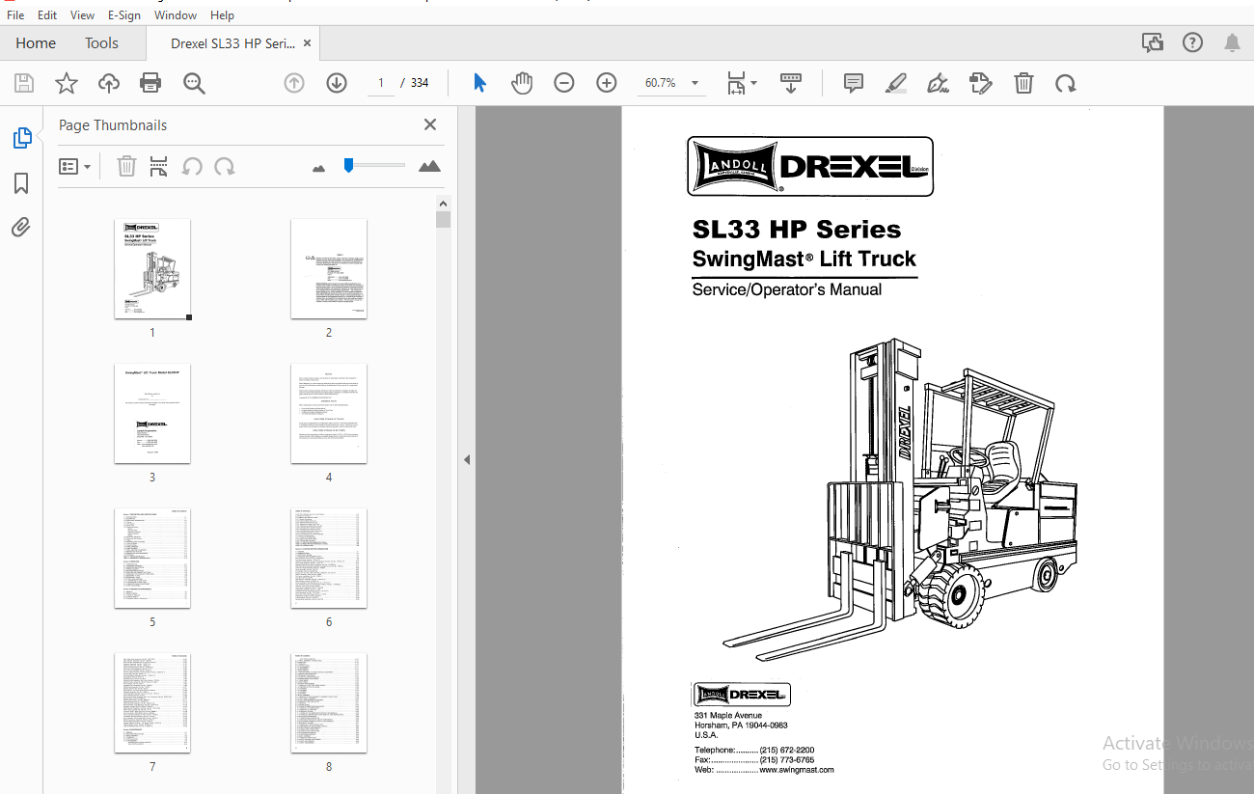Open the Window menu
Image resolution: width=1254 pixels, height=794 pixels.
(176, 15)
